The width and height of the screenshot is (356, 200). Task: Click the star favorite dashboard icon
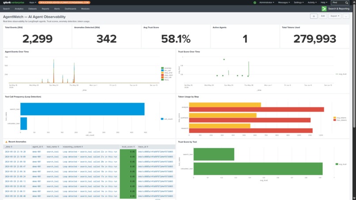(x=314, y=16)
